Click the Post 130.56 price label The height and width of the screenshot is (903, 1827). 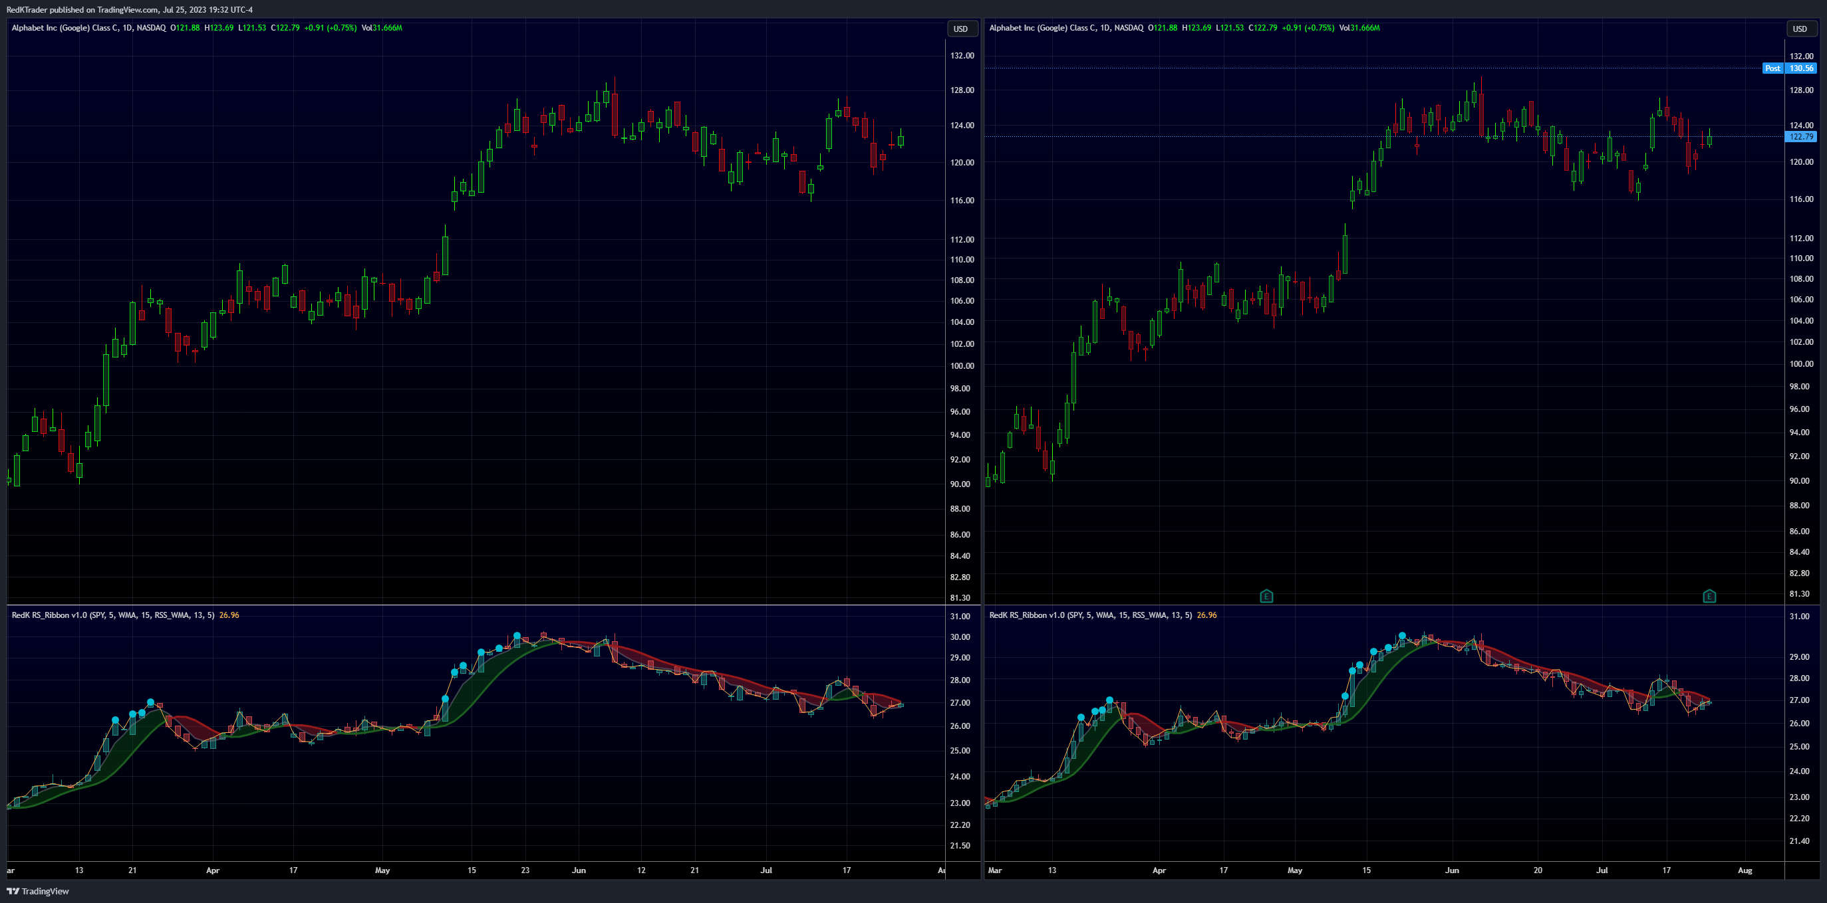(1789, 68)
